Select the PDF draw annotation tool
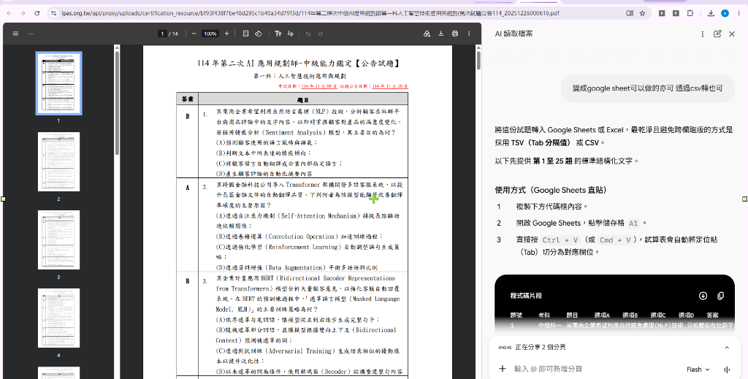This screenshot has height=379, width=748. tap(291, 34)
